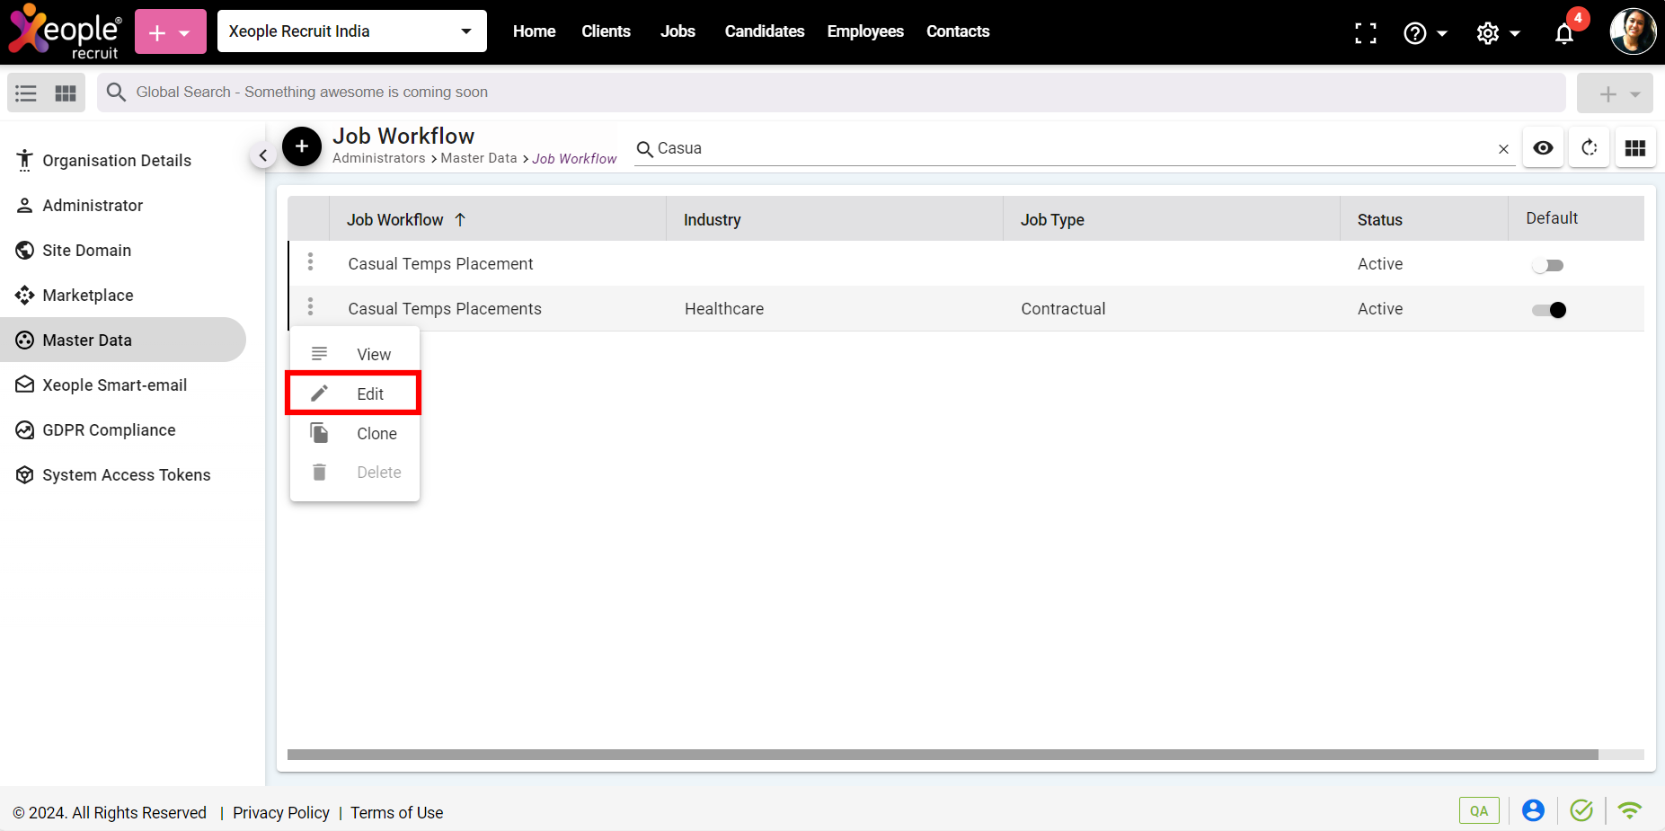
Task: Open the settings gear dropdown
Action: pyautogui.click(x=1498, y=33)
